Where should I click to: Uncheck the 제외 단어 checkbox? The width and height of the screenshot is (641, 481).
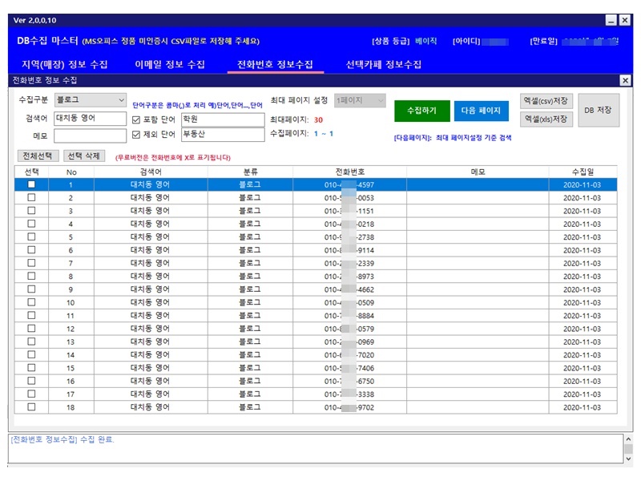[136, 135]
